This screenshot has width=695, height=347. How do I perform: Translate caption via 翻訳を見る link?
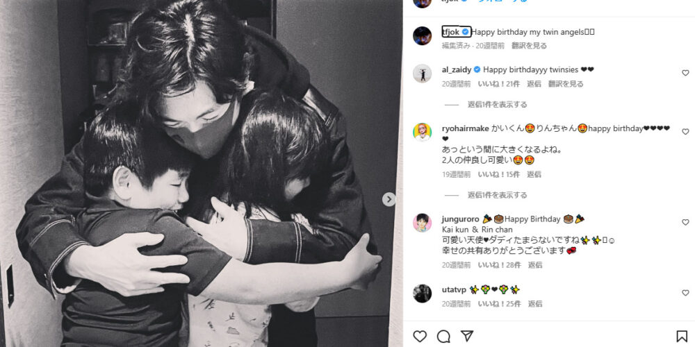point(529,46)
